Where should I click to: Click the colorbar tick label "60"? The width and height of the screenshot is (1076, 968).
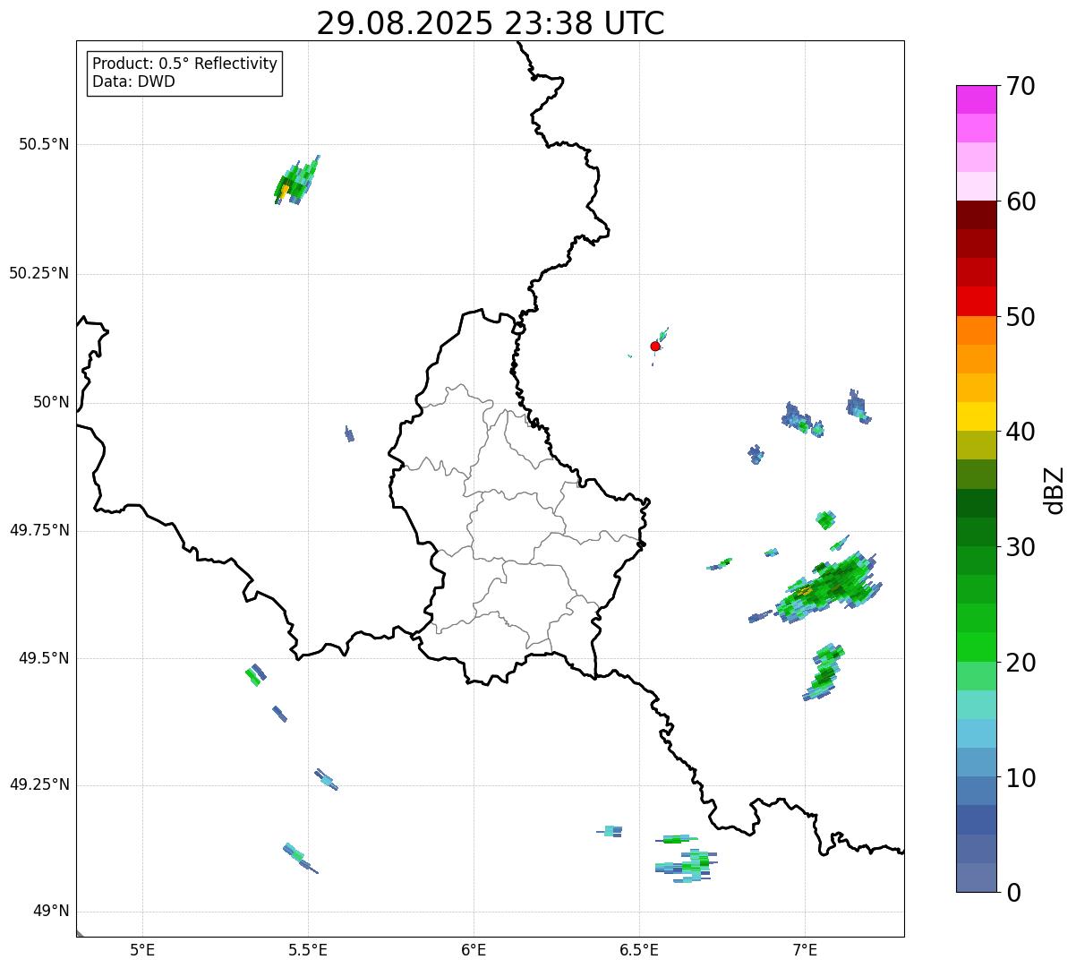[x=1020, y=201]
